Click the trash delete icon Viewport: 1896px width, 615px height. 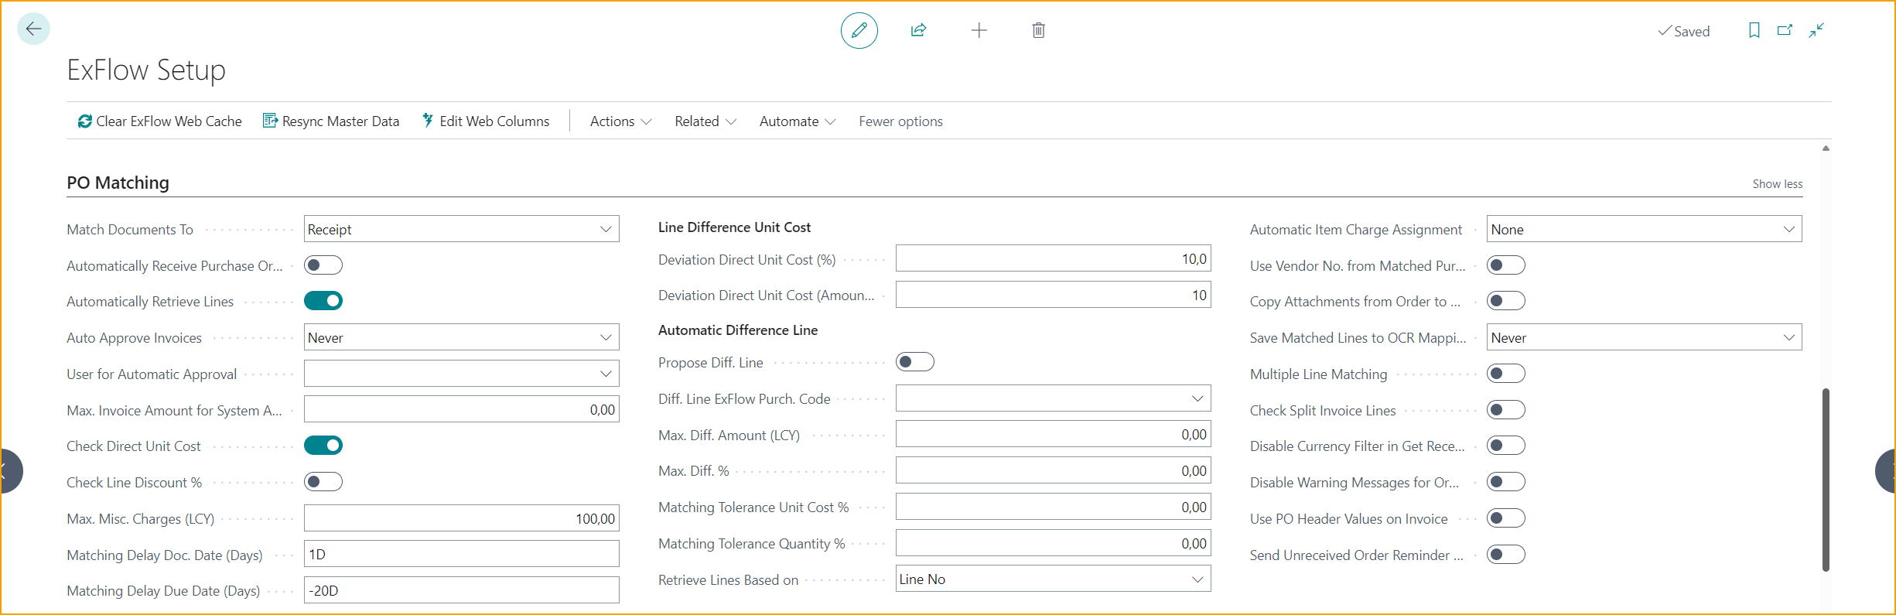(1038, 30)
